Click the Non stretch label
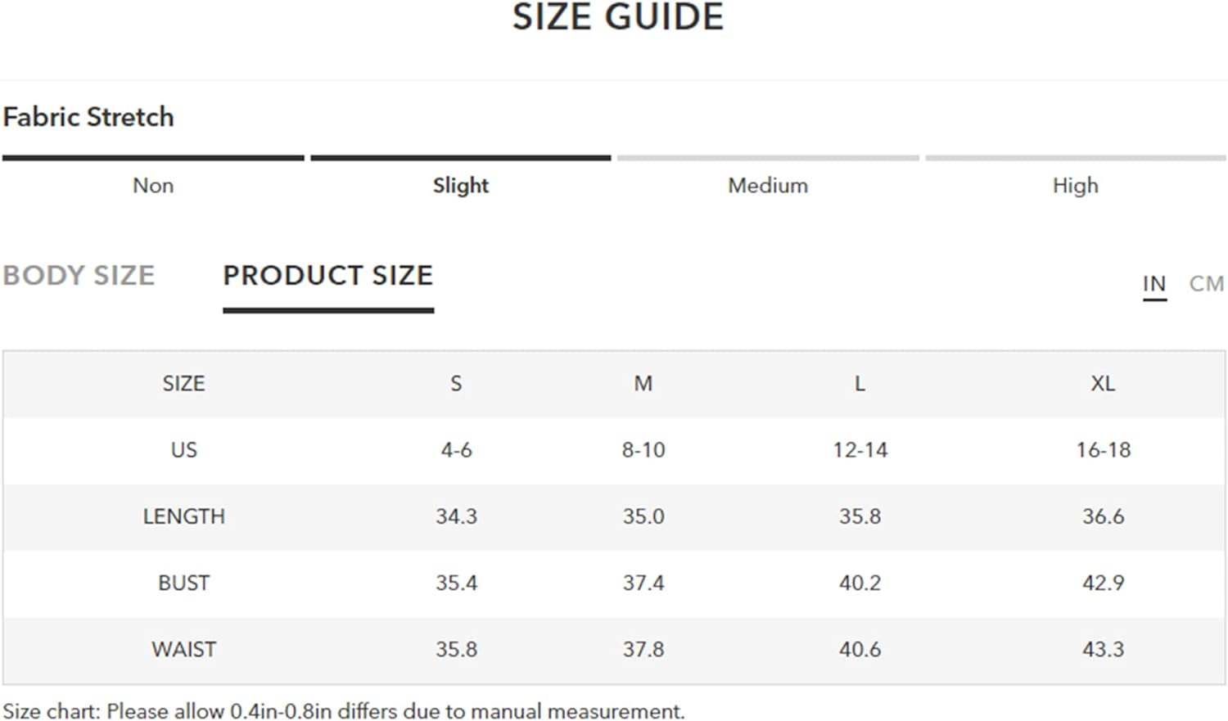Screen dimensions: 1228x721 (153, 186)
